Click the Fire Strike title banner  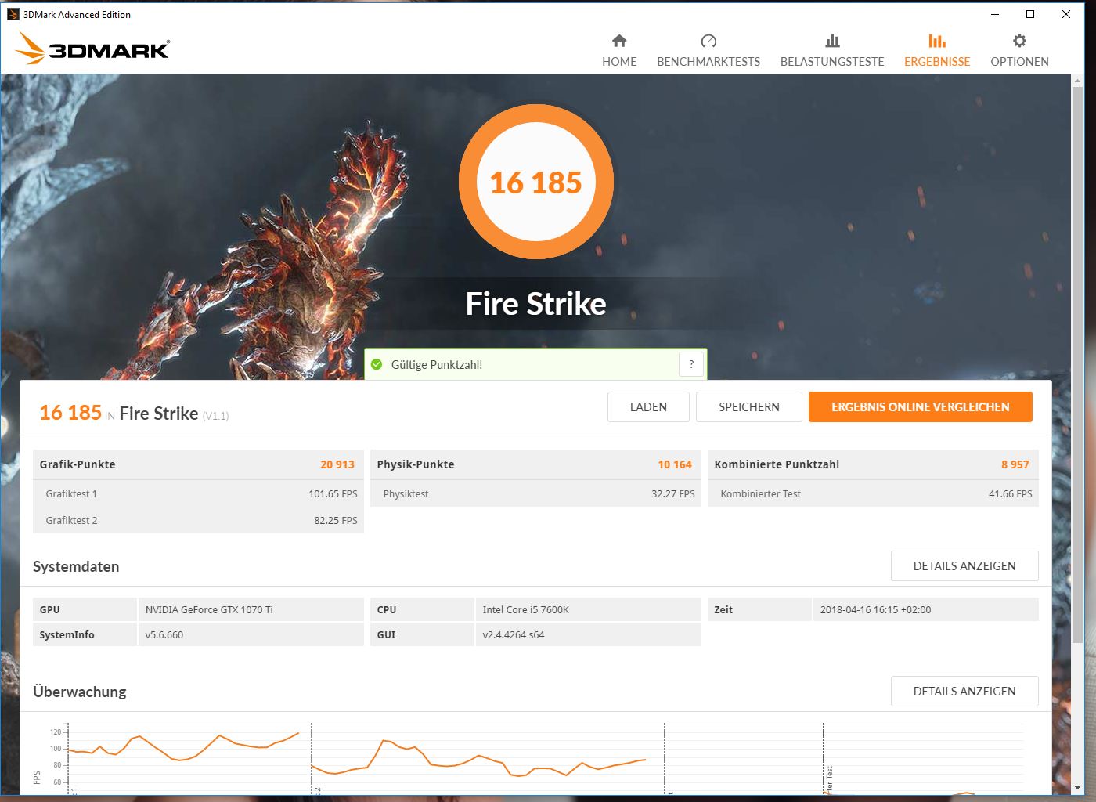point(536,303)
